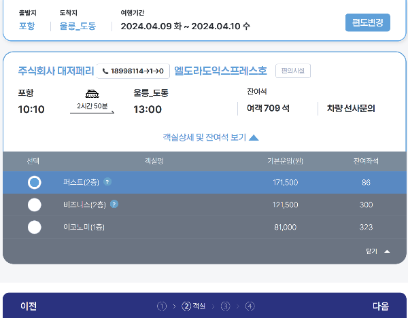The width and height of the screenshot is (408, 318).
Task: Click the 주식회사 대저페리 company name
Action: click(x=56, y=71)
